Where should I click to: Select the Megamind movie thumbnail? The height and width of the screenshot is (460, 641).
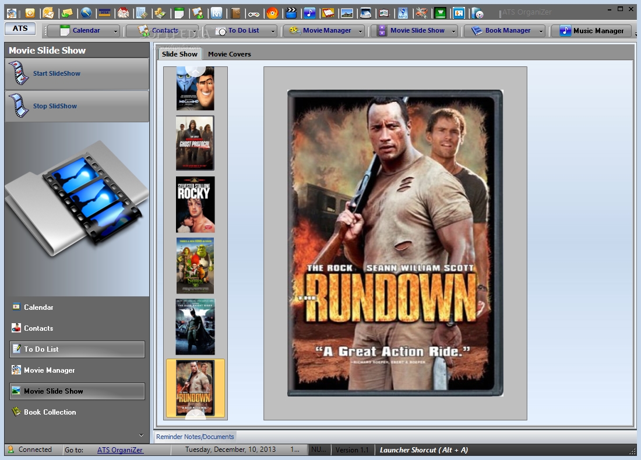point(195,89)
